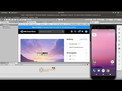Click the Sell Assets button
122x91 pixels.
point(42,24)
